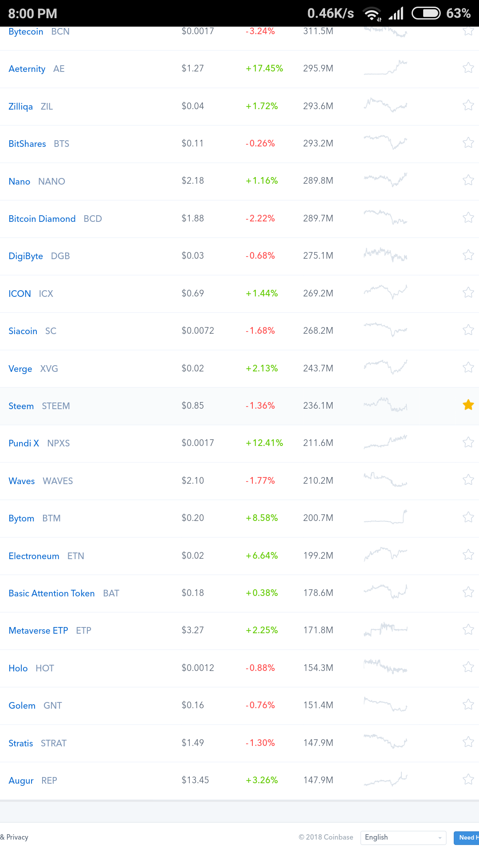Viewport: 479px width, 852px height.
Task: Click the Need Help button
Action: 467,837
